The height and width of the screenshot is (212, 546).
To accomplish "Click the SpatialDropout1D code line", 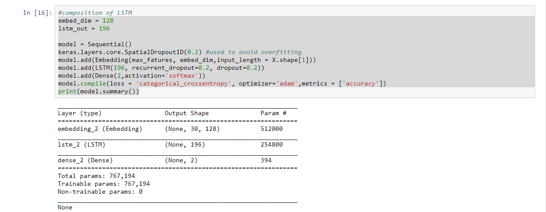I will coord(180,52).
